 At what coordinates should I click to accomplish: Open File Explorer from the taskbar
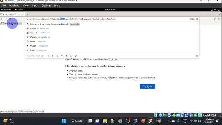coord(105,121)
